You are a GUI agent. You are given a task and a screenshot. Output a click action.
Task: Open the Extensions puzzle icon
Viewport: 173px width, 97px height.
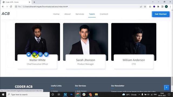[x=158, y=6]
